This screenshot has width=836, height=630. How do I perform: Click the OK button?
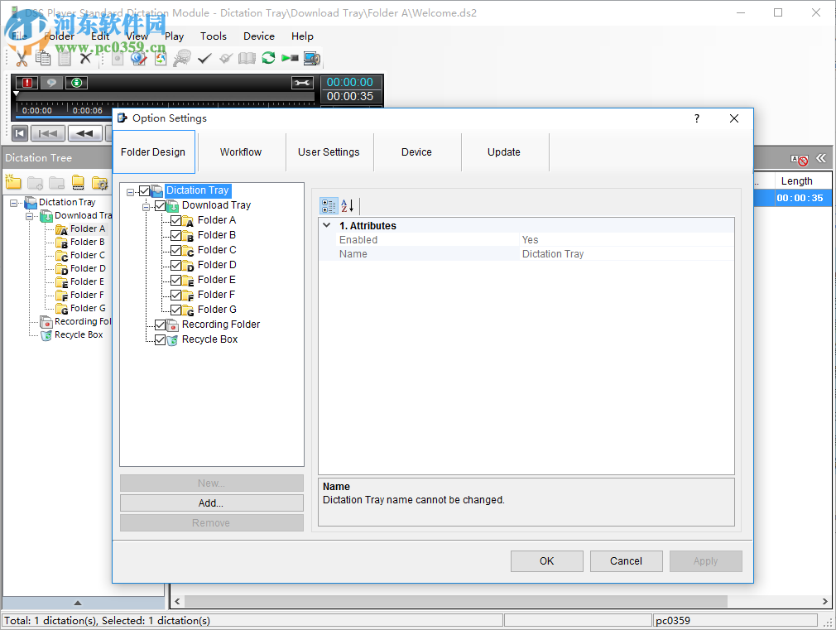pos(546,561)
